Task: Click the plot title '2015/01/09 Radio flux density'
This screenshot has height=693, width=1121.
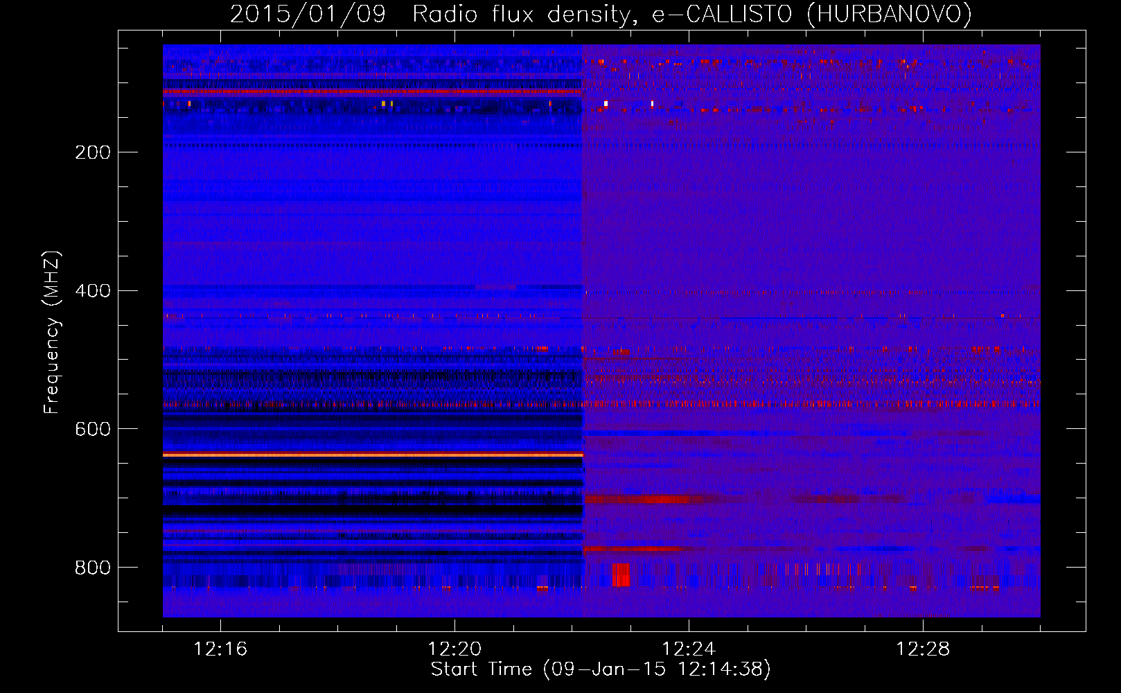Action: [432, 14]
